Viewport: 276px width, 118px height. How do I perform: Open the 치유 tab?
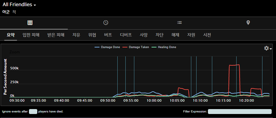76,35
